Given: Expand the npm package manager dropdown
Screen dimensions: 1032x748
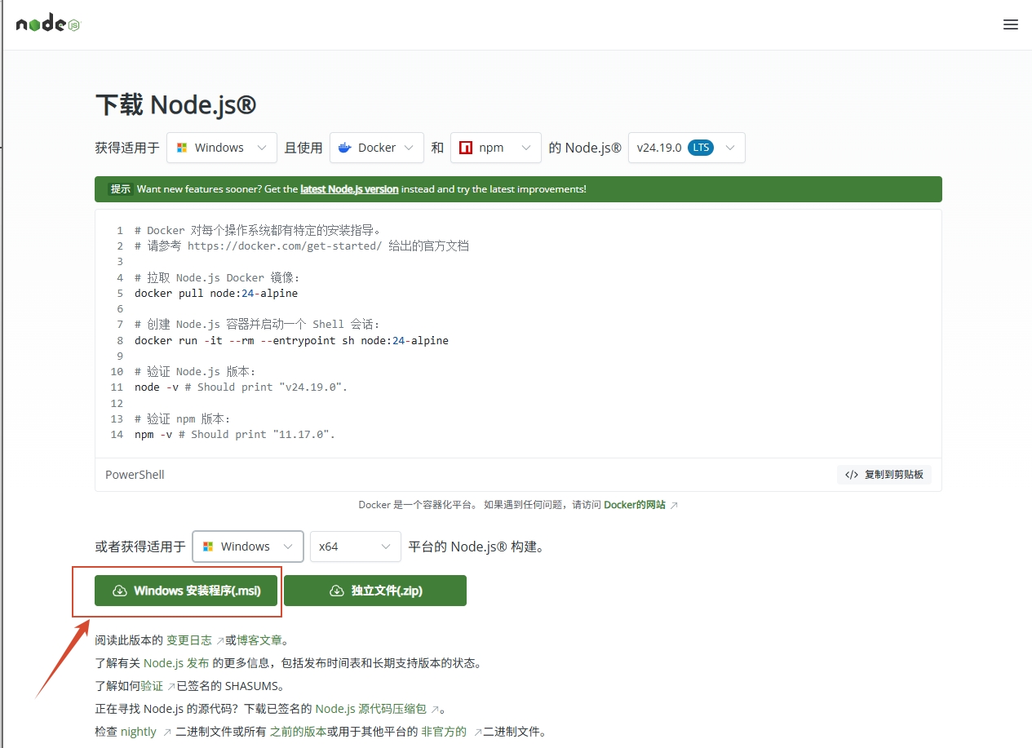Looking at the screenshot, I should click(496, 148).
